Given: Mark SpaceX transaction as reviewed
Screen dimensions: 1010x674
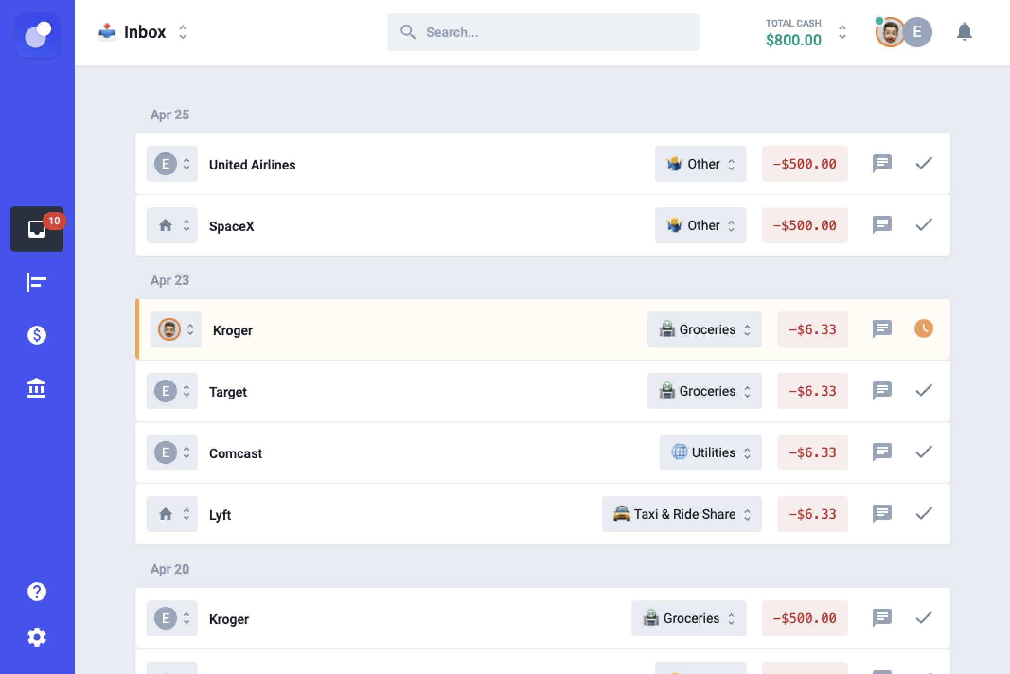Looking at the screenshot, I should tap(923, 225).
